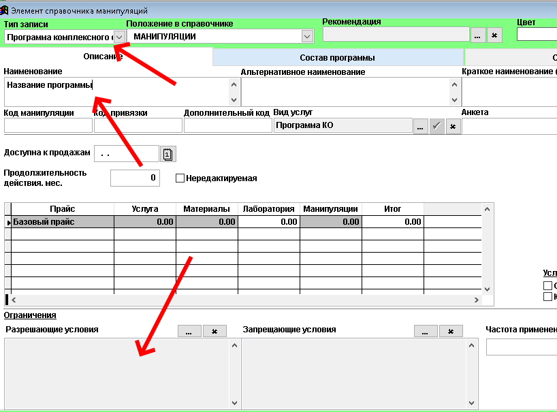Switch to the Состав программы tab
The height and width of the screenshot is (412, 557).
[337, 58]
